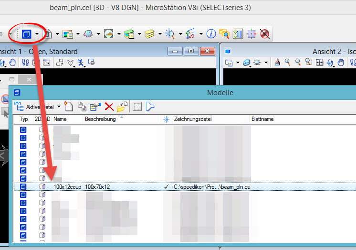Fit view in Ansicht 2
356x250 pixels.
(x=319, y=62)
